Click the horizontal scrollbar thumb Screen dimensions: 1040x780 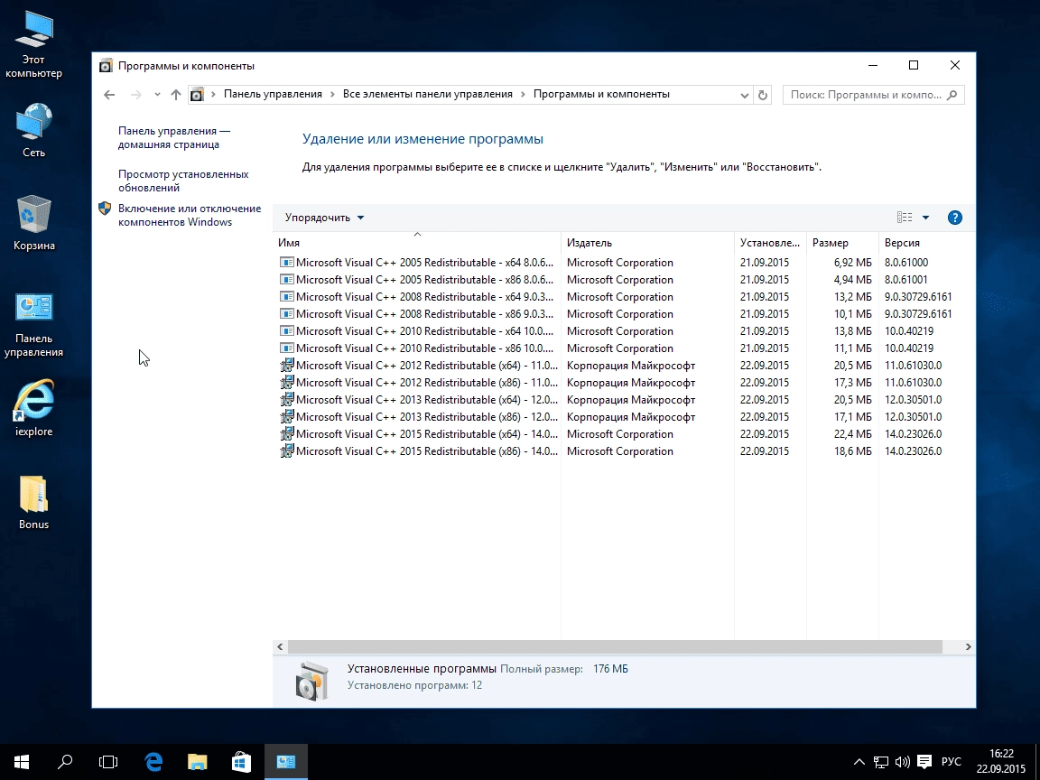coord(615,646)
